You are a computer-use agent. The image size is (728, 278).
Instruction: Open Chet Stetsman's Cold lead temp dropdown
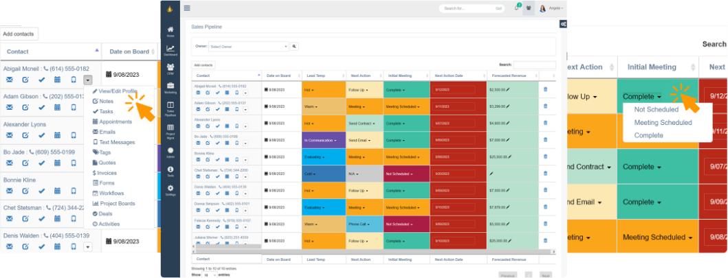point(309,174)
